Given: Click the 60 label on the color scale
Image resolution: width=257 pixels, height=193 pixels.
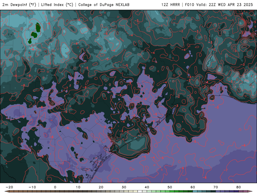Looking at the screenshot, I should [x=193, y=187].
